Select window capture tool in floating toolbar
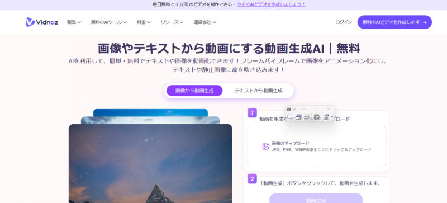 (298, 117)
